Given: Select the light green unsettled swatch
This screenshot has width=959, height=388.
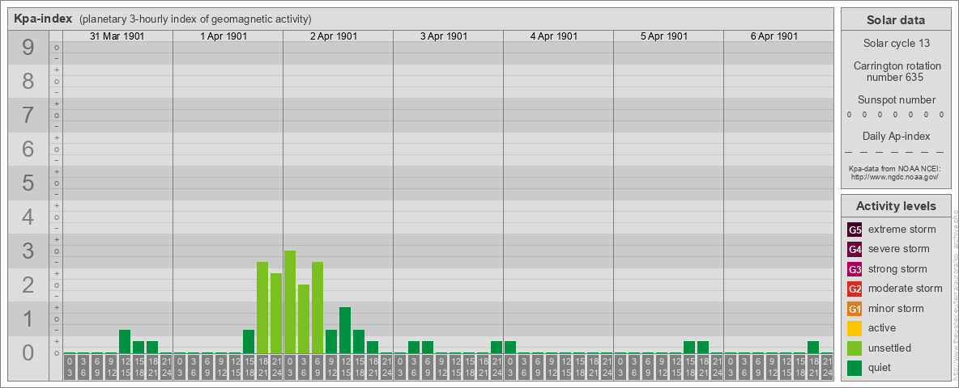Looking at the screenshot, I should click(x=855, y=348).
